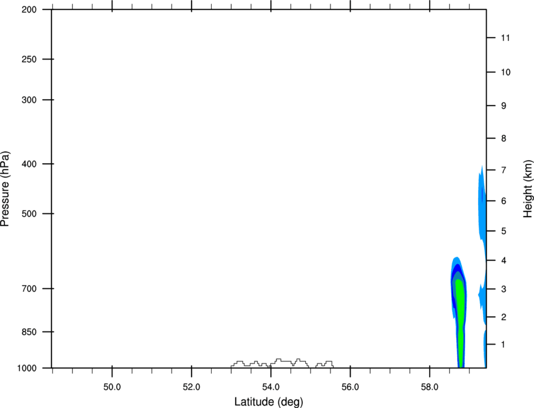Click the 11 km height label

click(x=505, y=38)
